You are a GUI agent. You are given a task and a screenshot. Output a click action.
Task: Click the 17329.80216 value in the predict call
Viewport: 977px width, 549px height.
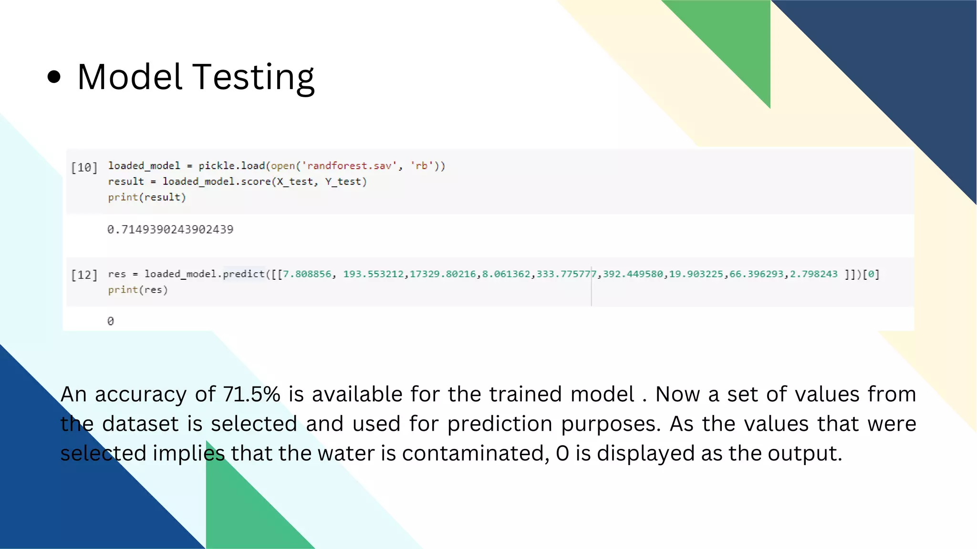tap(443, 274)
